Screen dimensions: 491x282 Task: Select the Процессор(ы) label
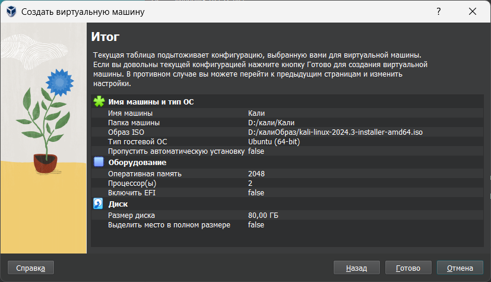[x=132, y=183]
